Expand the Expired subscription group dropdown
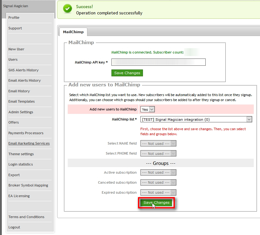The height and width of the screenshot is (235, 260). [x=158, y=192]
